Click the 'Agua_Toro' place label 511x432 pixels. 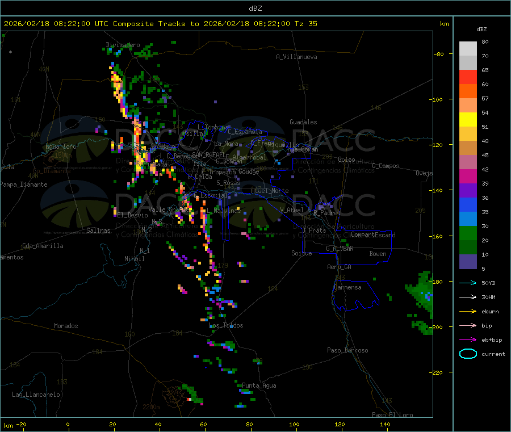pos(61,146)
